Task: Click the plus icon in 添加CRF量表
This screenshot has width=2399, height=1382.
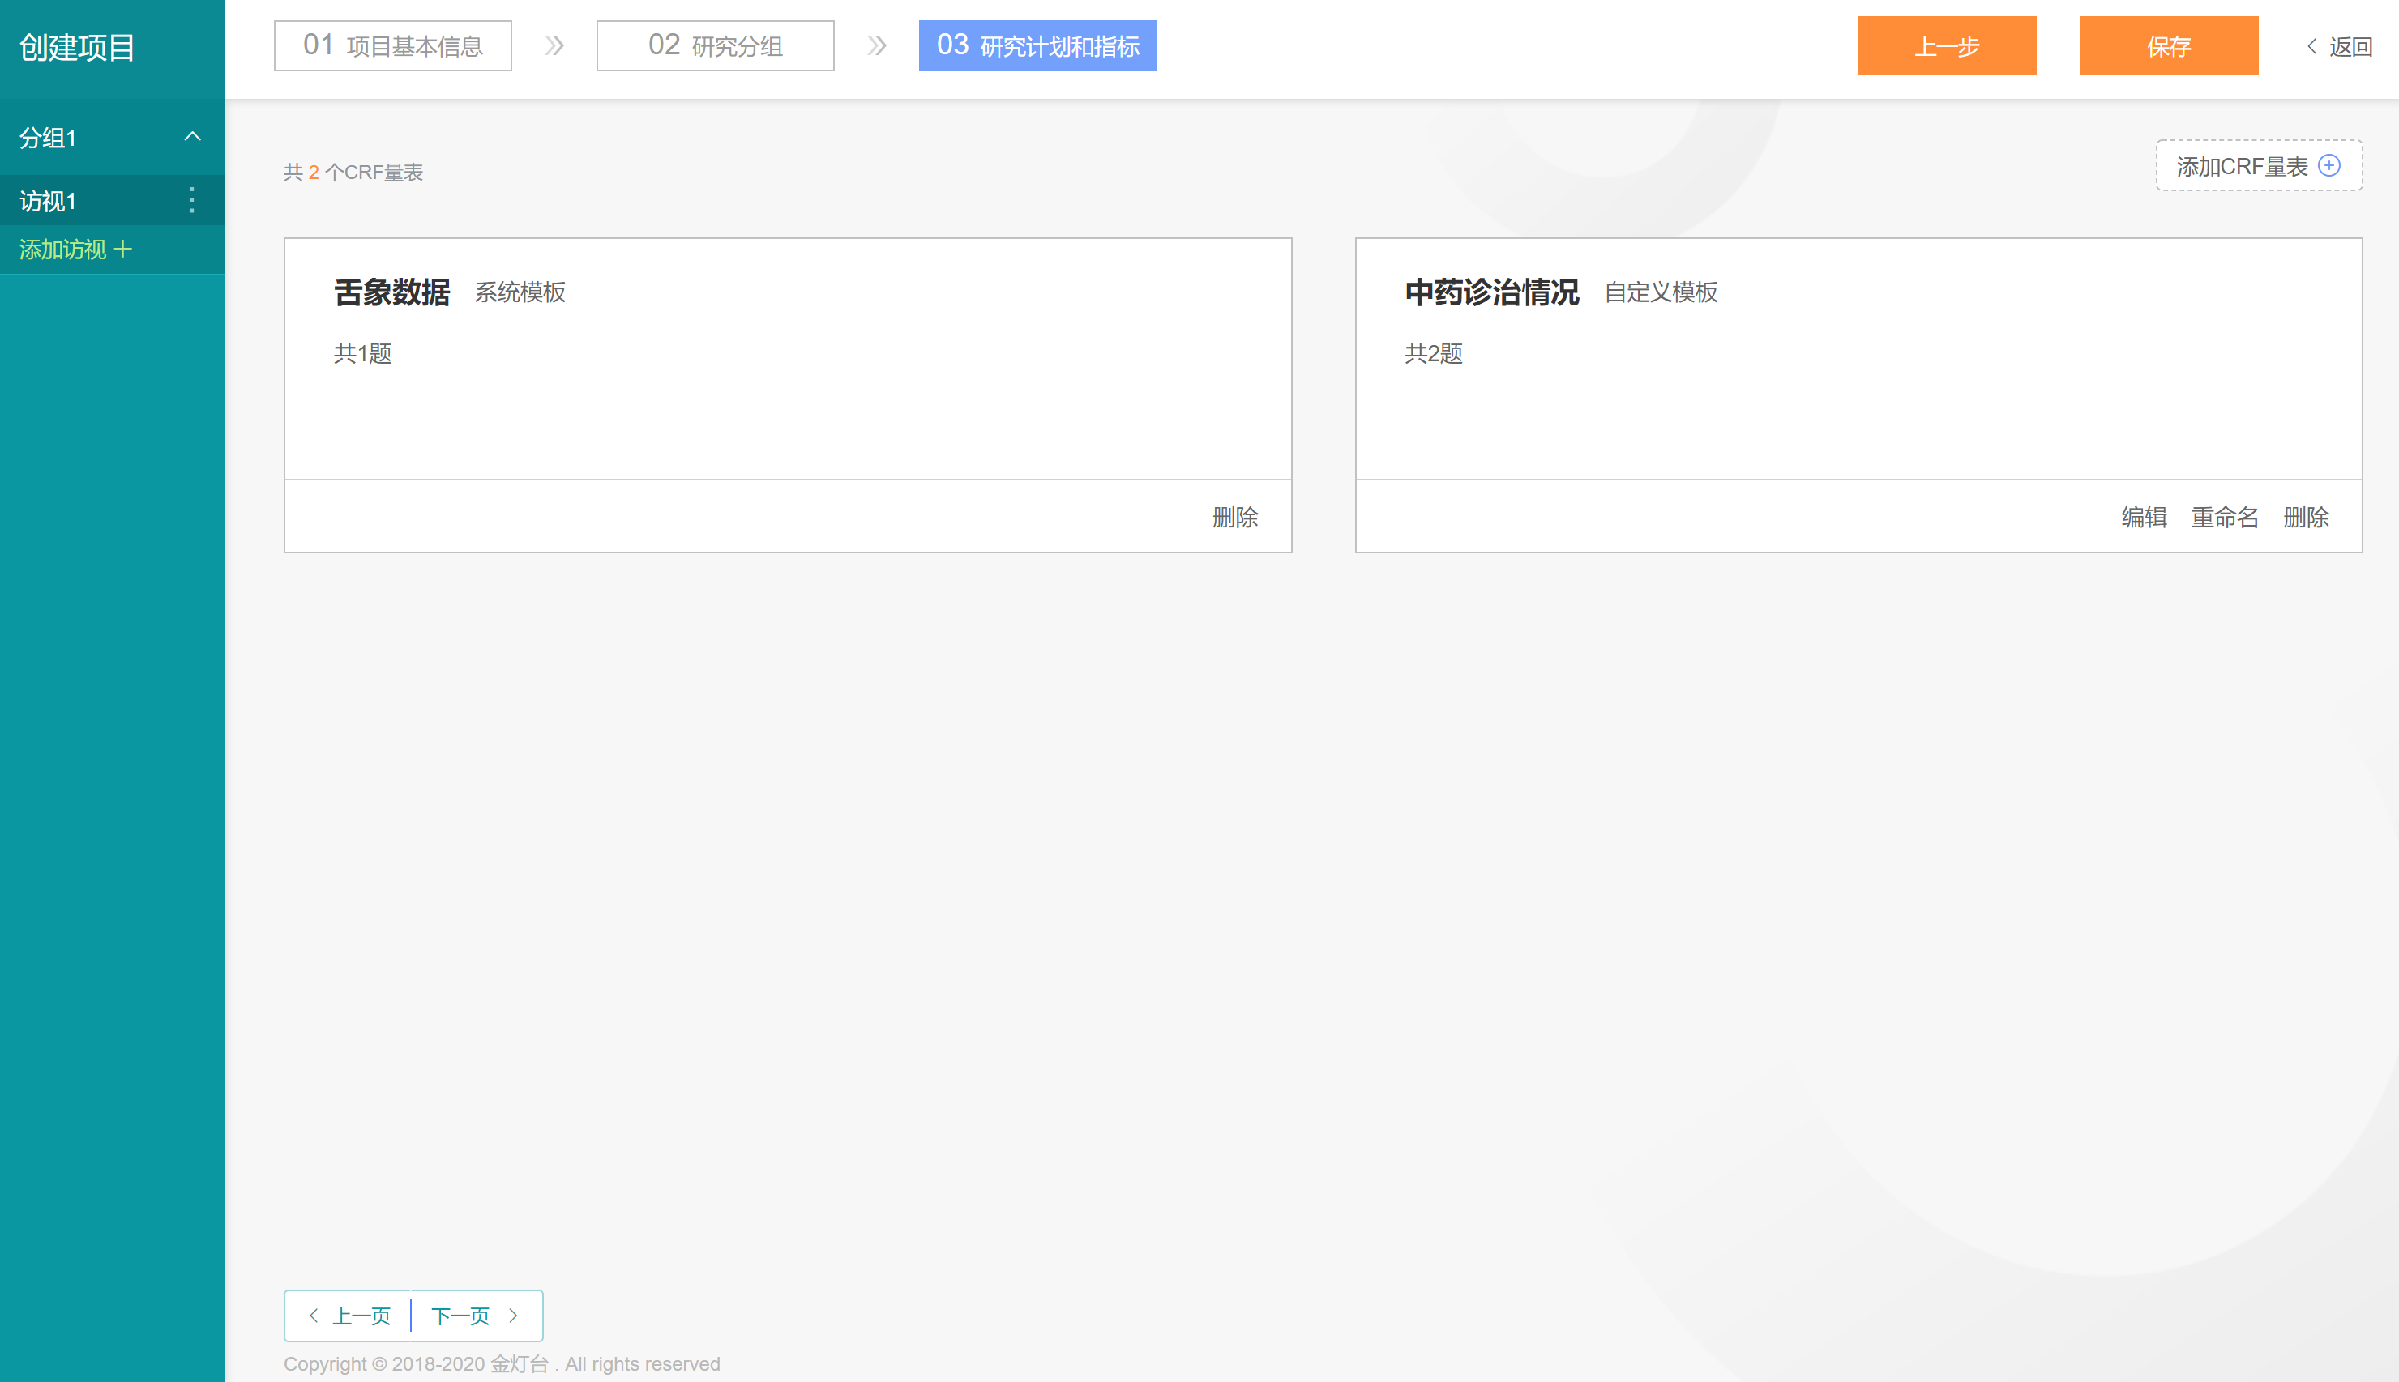Action: coord(2328,166)
